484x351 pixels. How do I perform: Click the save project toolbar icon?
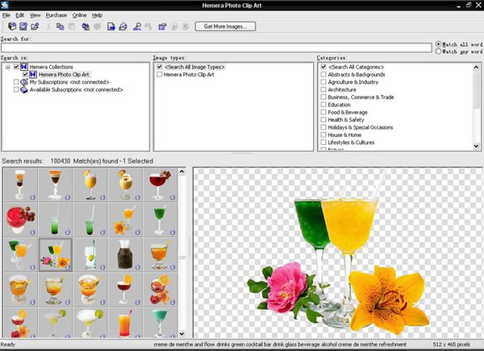point(23,27)
